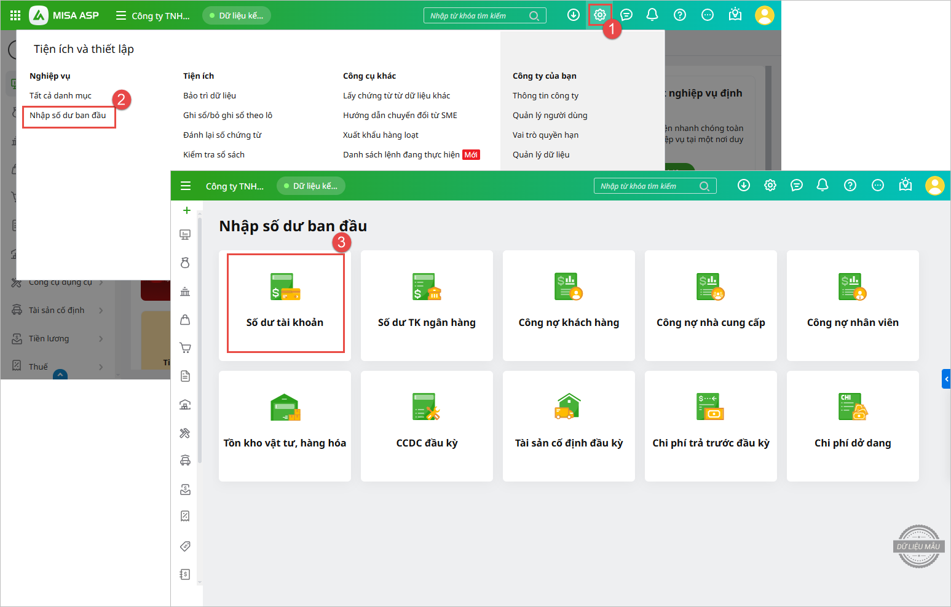This screenshot has width=951, height=607.
Task: Open the help question mark icon
Action: click(679, 15)
